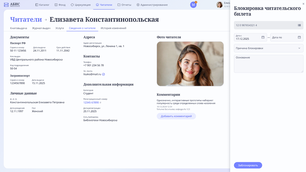306x172 pixels.
Task: Click the barcode scan icon in ticket field
Action: point(299,25)
